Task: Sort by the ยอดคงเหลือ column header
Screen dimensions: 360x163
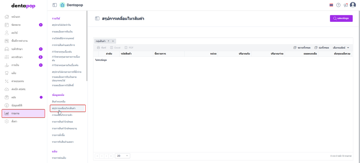Action: click(301, 54)
